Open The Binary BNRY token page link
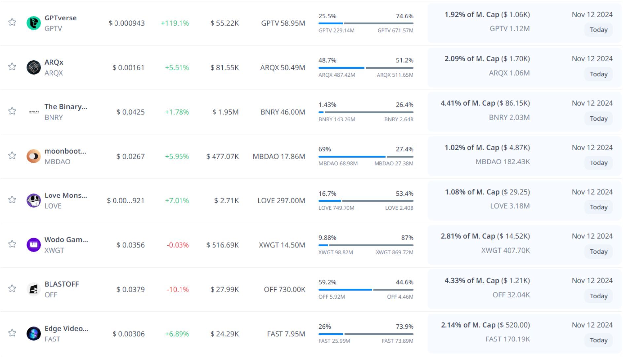627x357 pixels. coord(66,107)
